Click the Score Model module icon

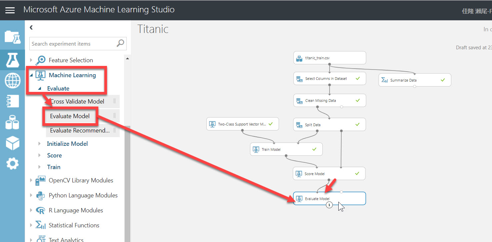click(299, 174)
